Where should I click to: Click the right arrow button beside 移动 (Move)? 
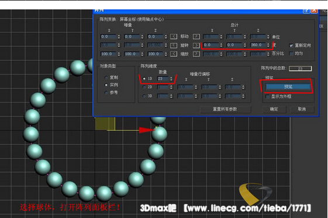coord(196,36)
